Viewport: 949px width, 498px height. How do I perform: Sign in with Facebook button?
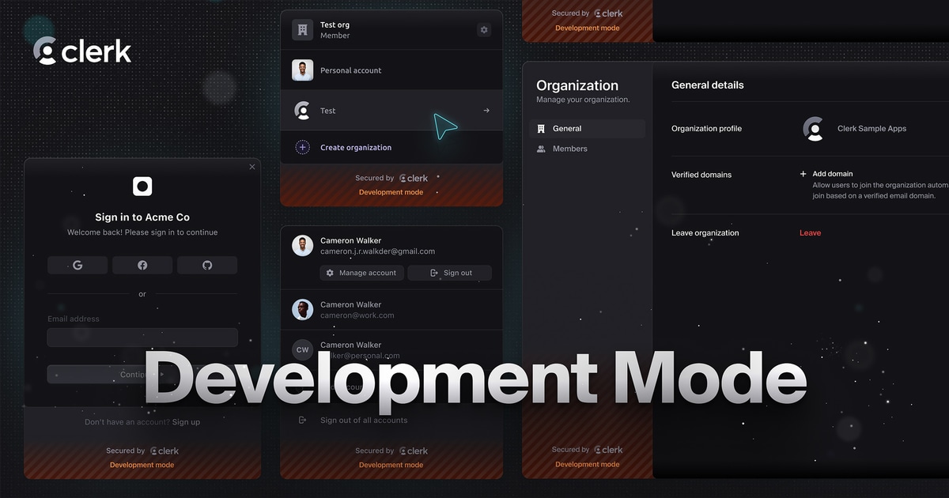pyautogui.click(x=142, y=265)
